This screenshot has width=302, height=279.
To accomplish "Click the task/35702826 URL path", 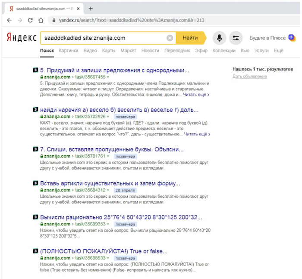I will tap(90, 117).
